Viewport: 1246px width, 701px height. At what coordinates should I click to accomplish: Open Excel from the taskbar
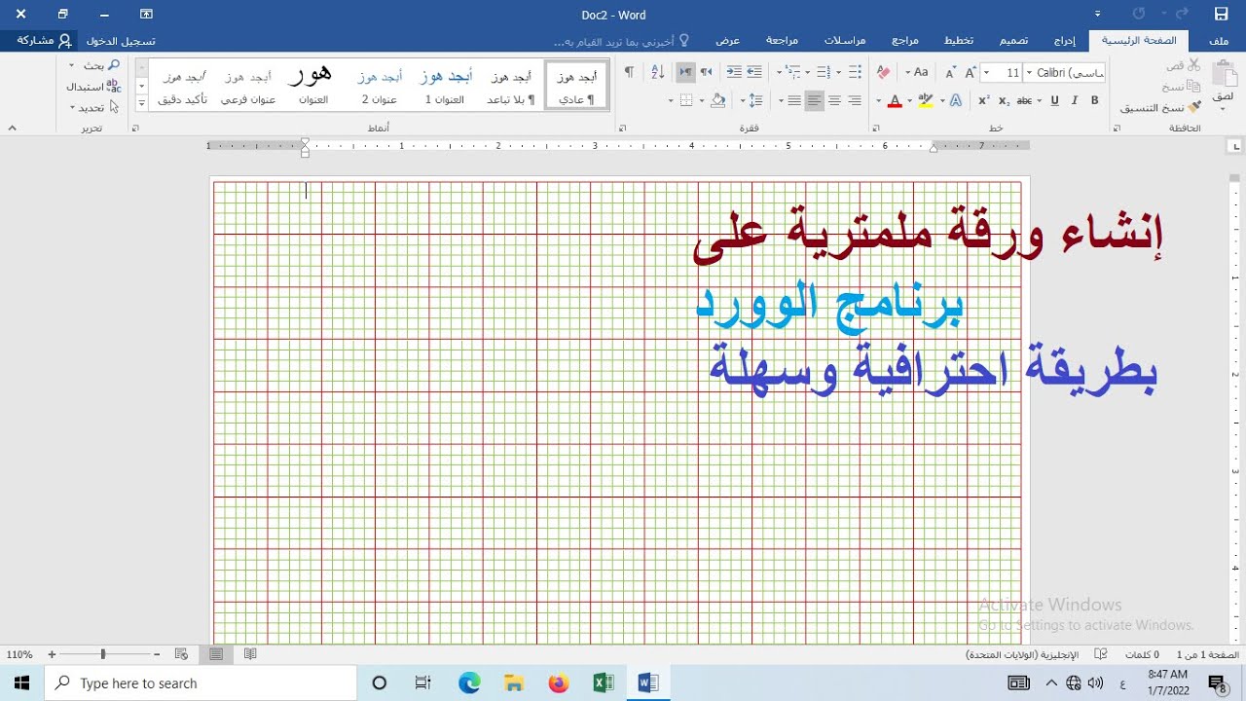pos(603,683)
